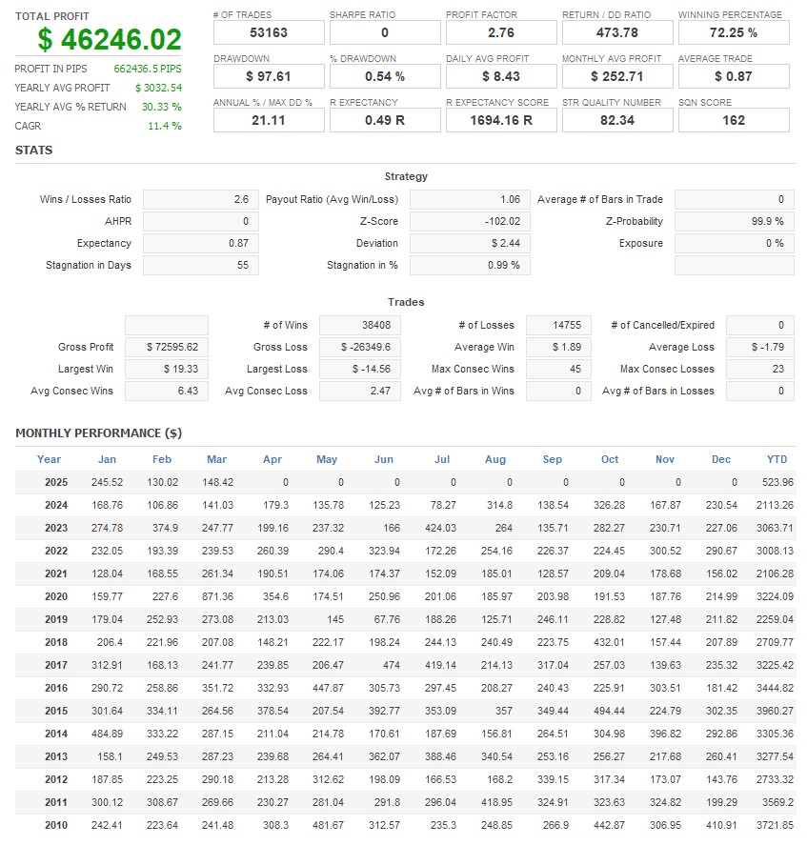807x845 pixels.
Task: Click the # of Trades value 53163
Action: (x=269, y=33)
